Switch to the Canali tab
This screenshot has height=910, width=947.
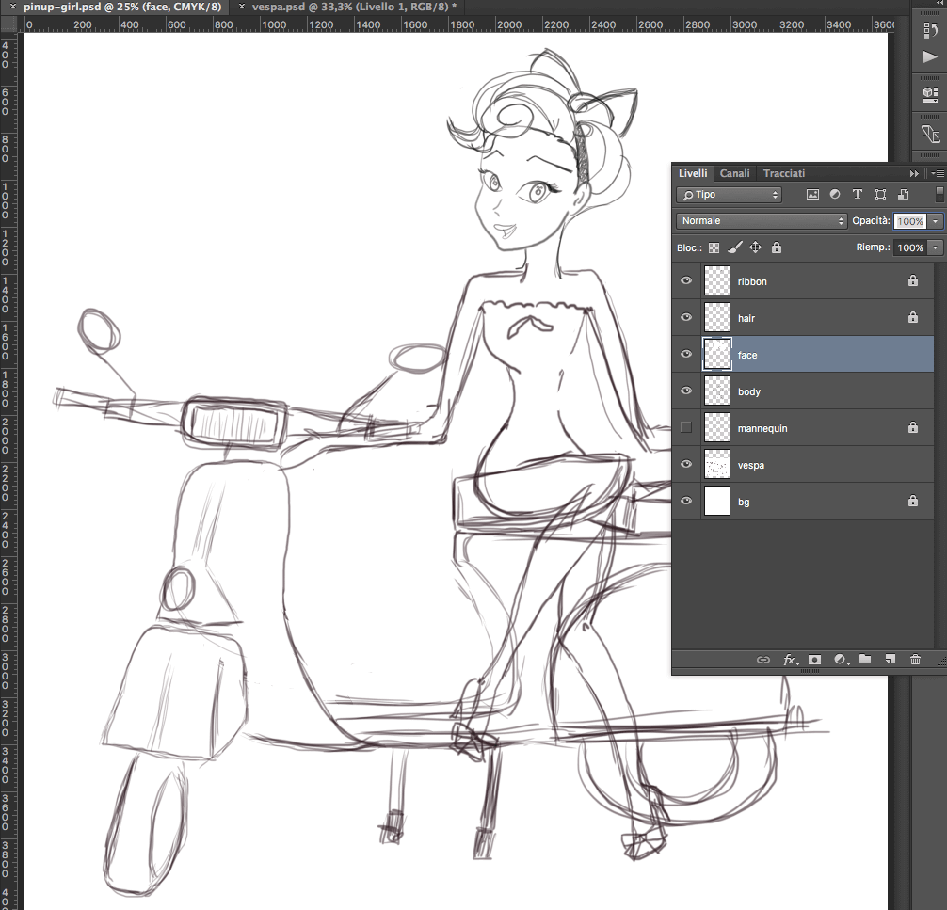734,173
